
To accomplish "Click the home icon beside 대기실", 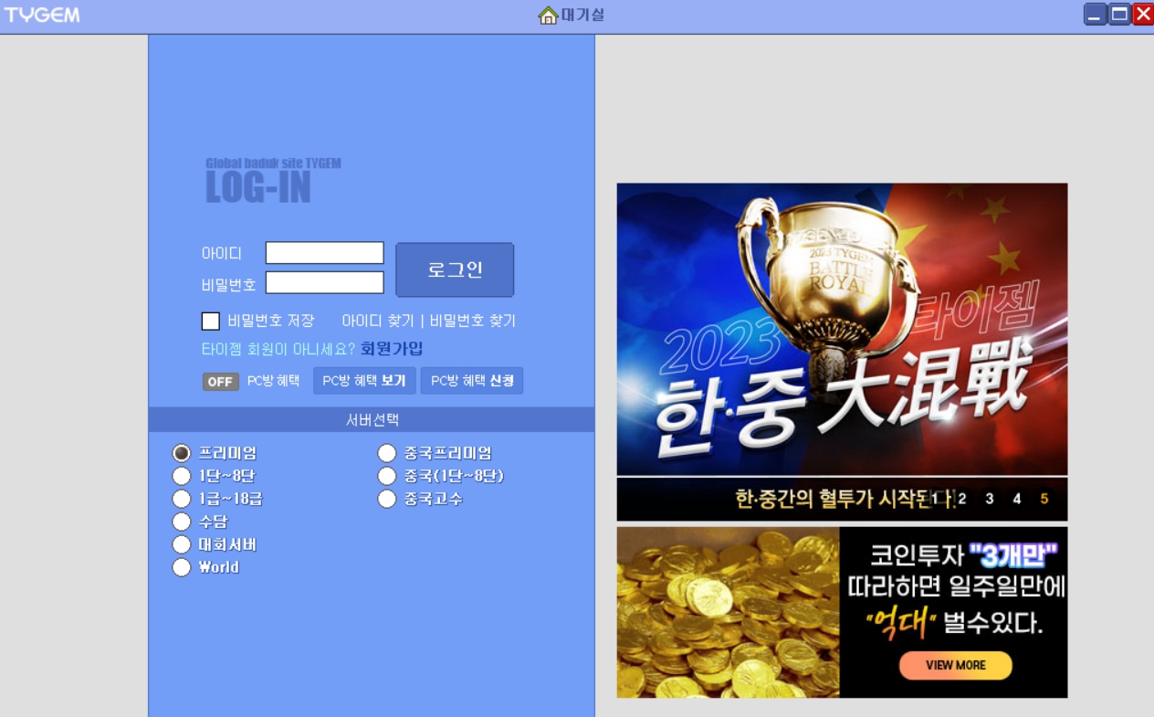I will pos(548,16).
